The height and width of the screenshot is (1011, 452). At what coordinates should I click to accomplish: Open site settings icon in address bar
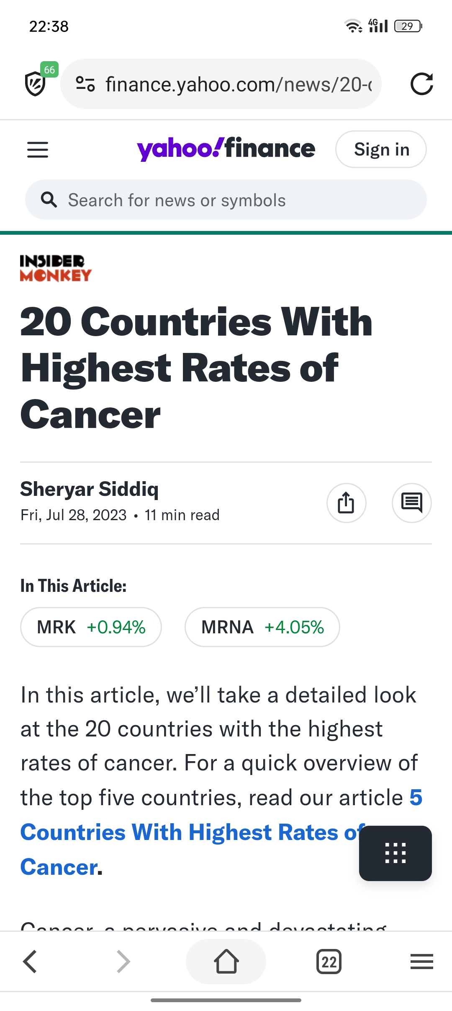tap(85, 84)
